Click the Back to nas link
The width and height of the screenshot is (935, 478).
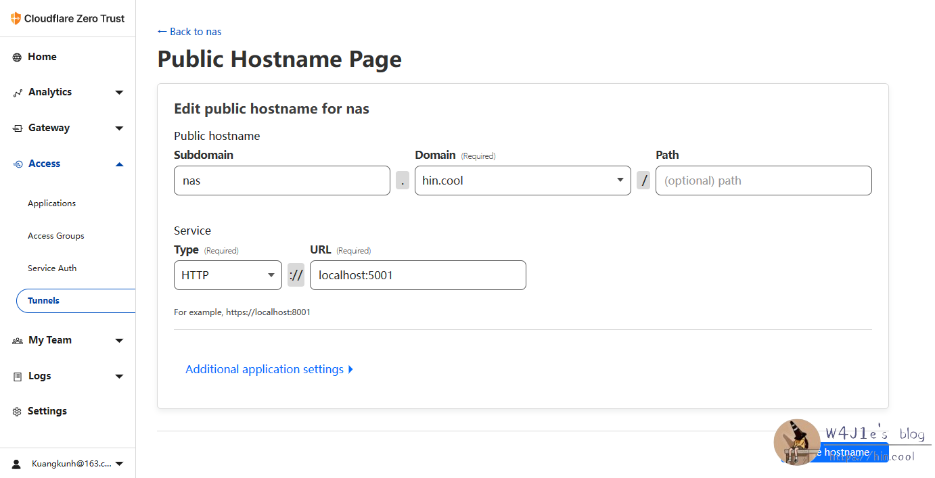click(x=189, y=31)
